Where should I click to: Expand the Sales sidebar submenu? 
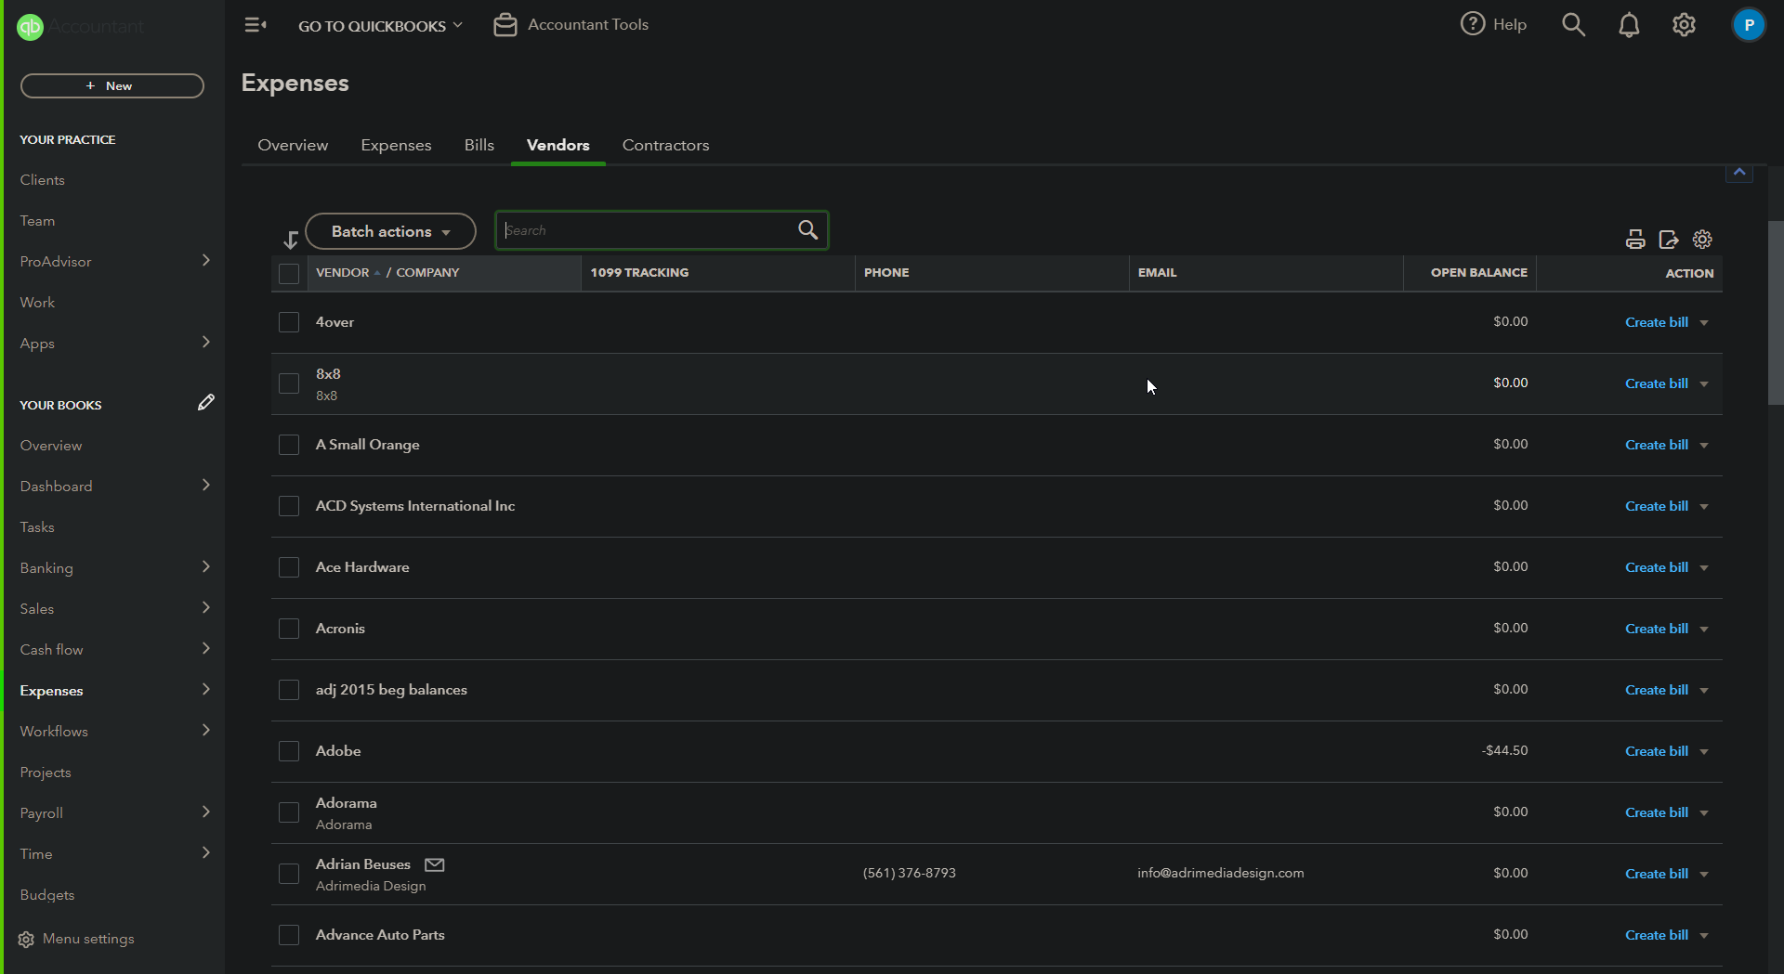(206, 608)
